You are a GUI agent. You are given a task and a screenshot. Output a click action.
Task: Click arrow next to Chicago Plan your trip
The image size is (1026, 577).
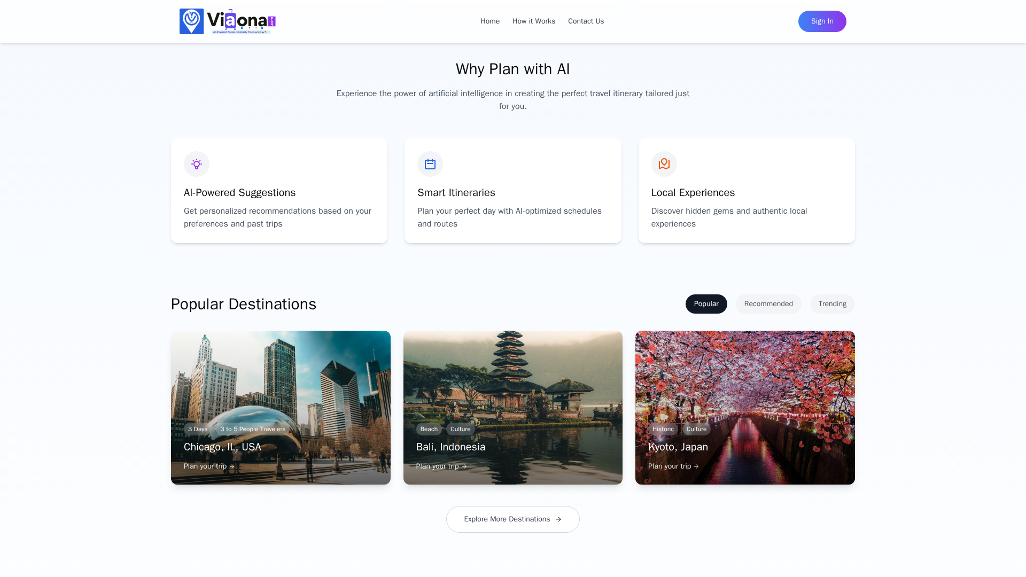coord(231,466)
